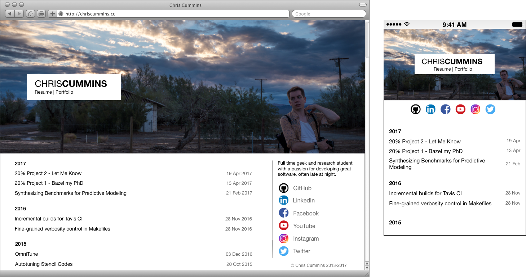The height and width of the screenshot is (277, 526).
Task: Open the Facebook icon in the desktop sidebar
Action: tap(284, 213)
